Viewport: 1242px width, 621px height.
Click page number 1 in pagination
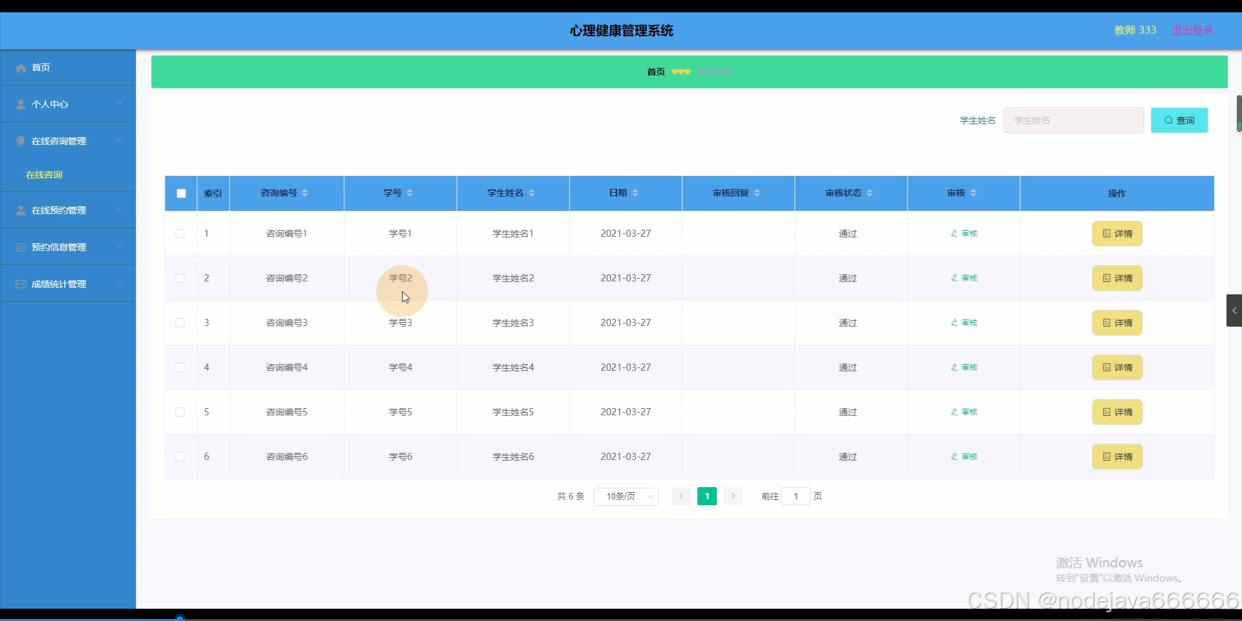pyautogui.click(x=707, y=496)
